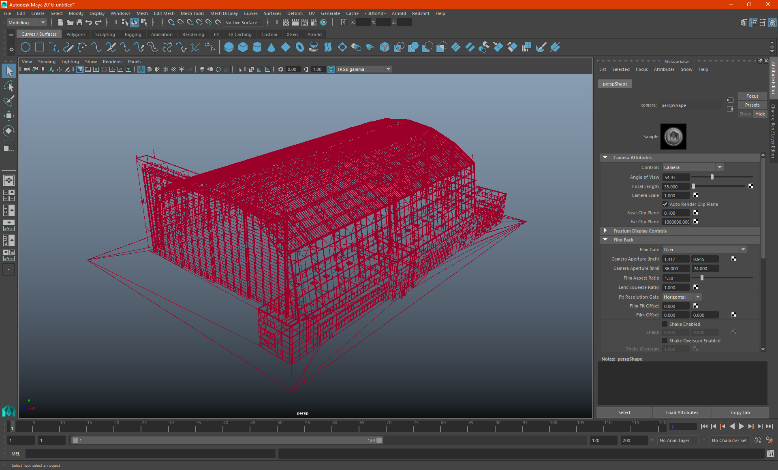This screenshot has width=778, height=470.
Task: Open the Attribute Editor Attributes menu
Action: tap(664, 69)
